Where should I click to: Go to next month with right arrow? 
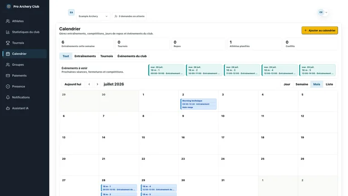pos(97,84)
